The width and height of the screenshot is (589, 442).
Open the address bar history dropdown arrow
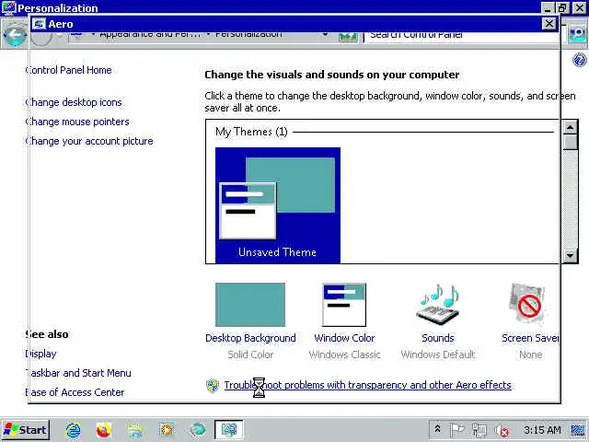click(x=325, y=35)
